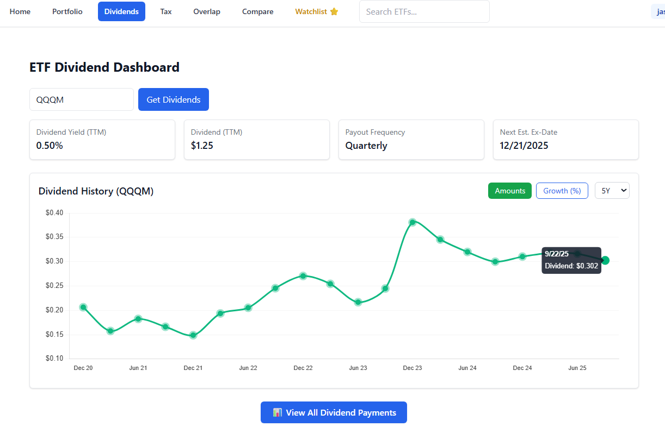Viewport: 665px width, 433px height.
Task: Switch to the Overlap tab
Action: tap(207, 11)
